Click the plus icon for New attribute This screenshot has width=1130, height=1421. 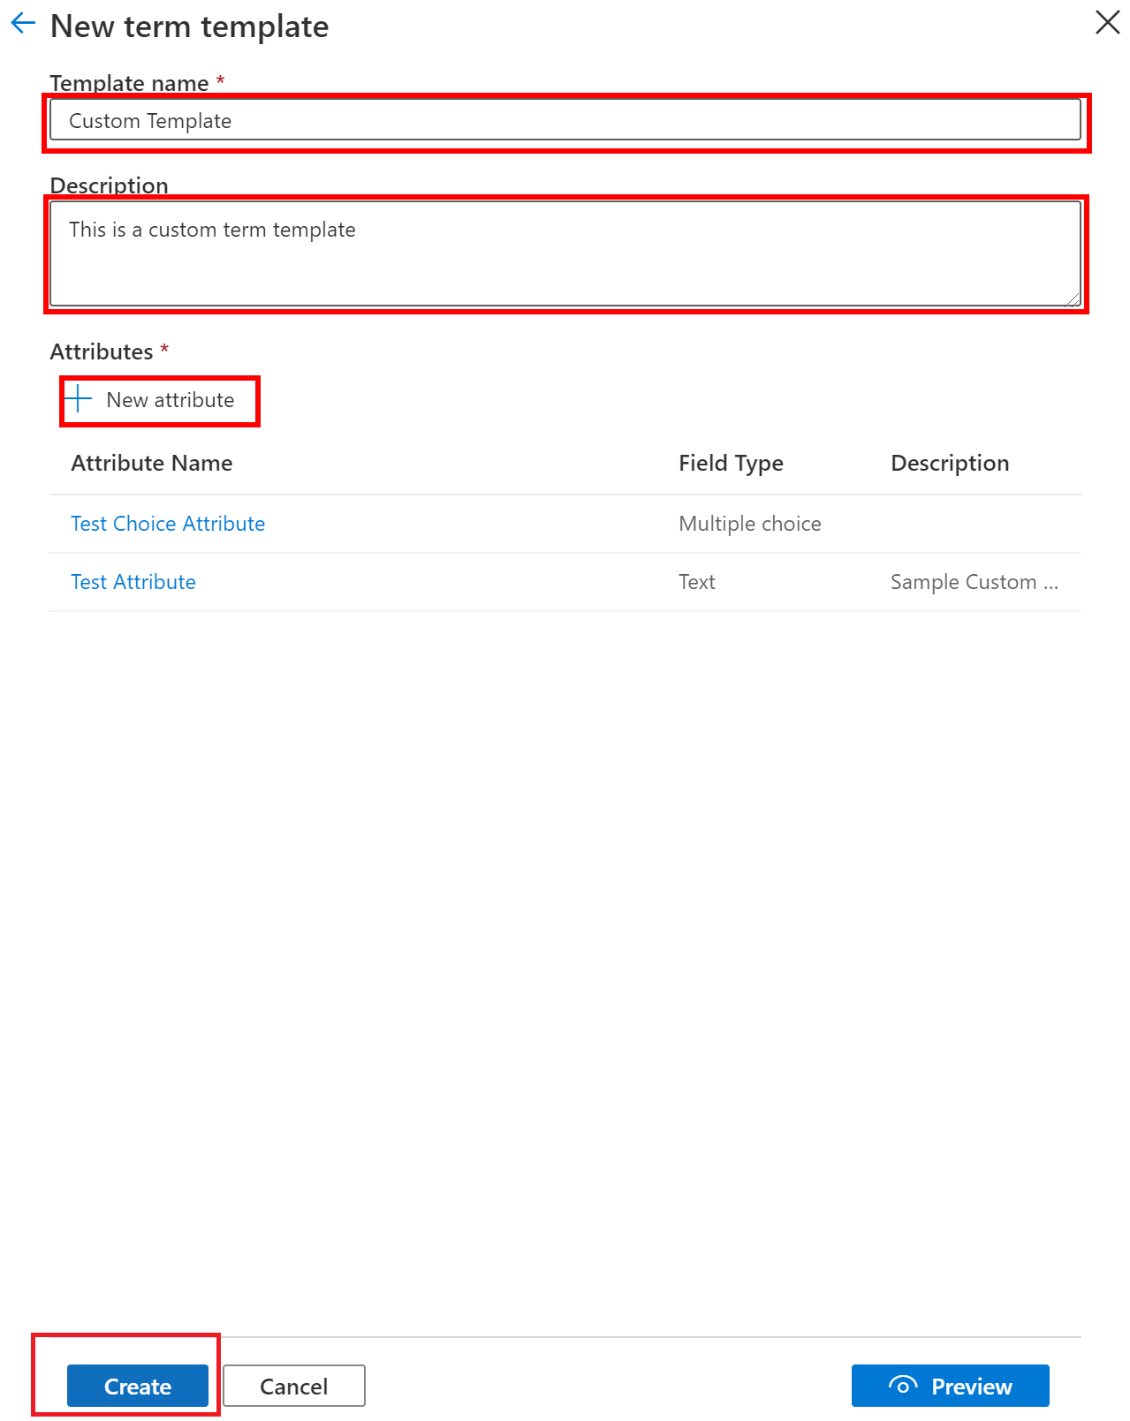79,399
